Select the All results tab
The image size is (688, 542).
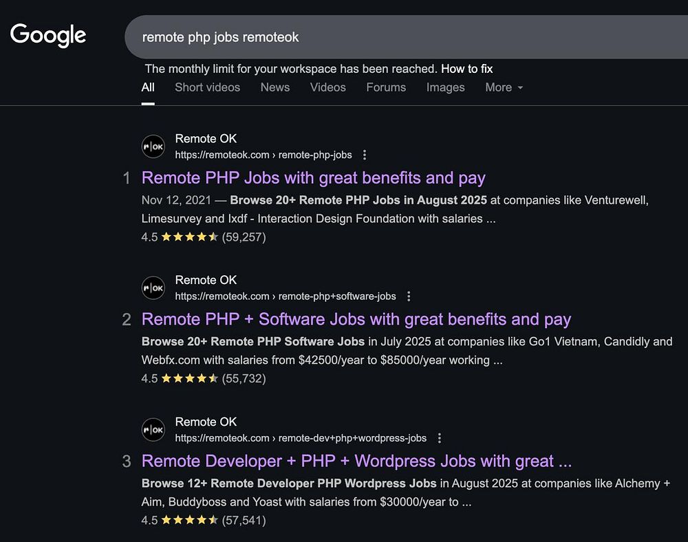[148, 87]
